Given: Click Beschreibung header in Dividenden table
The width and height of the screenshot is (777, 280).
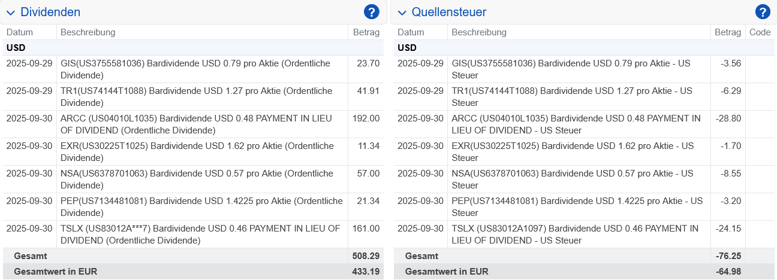Looking at the screenshot, I should 88,32.
